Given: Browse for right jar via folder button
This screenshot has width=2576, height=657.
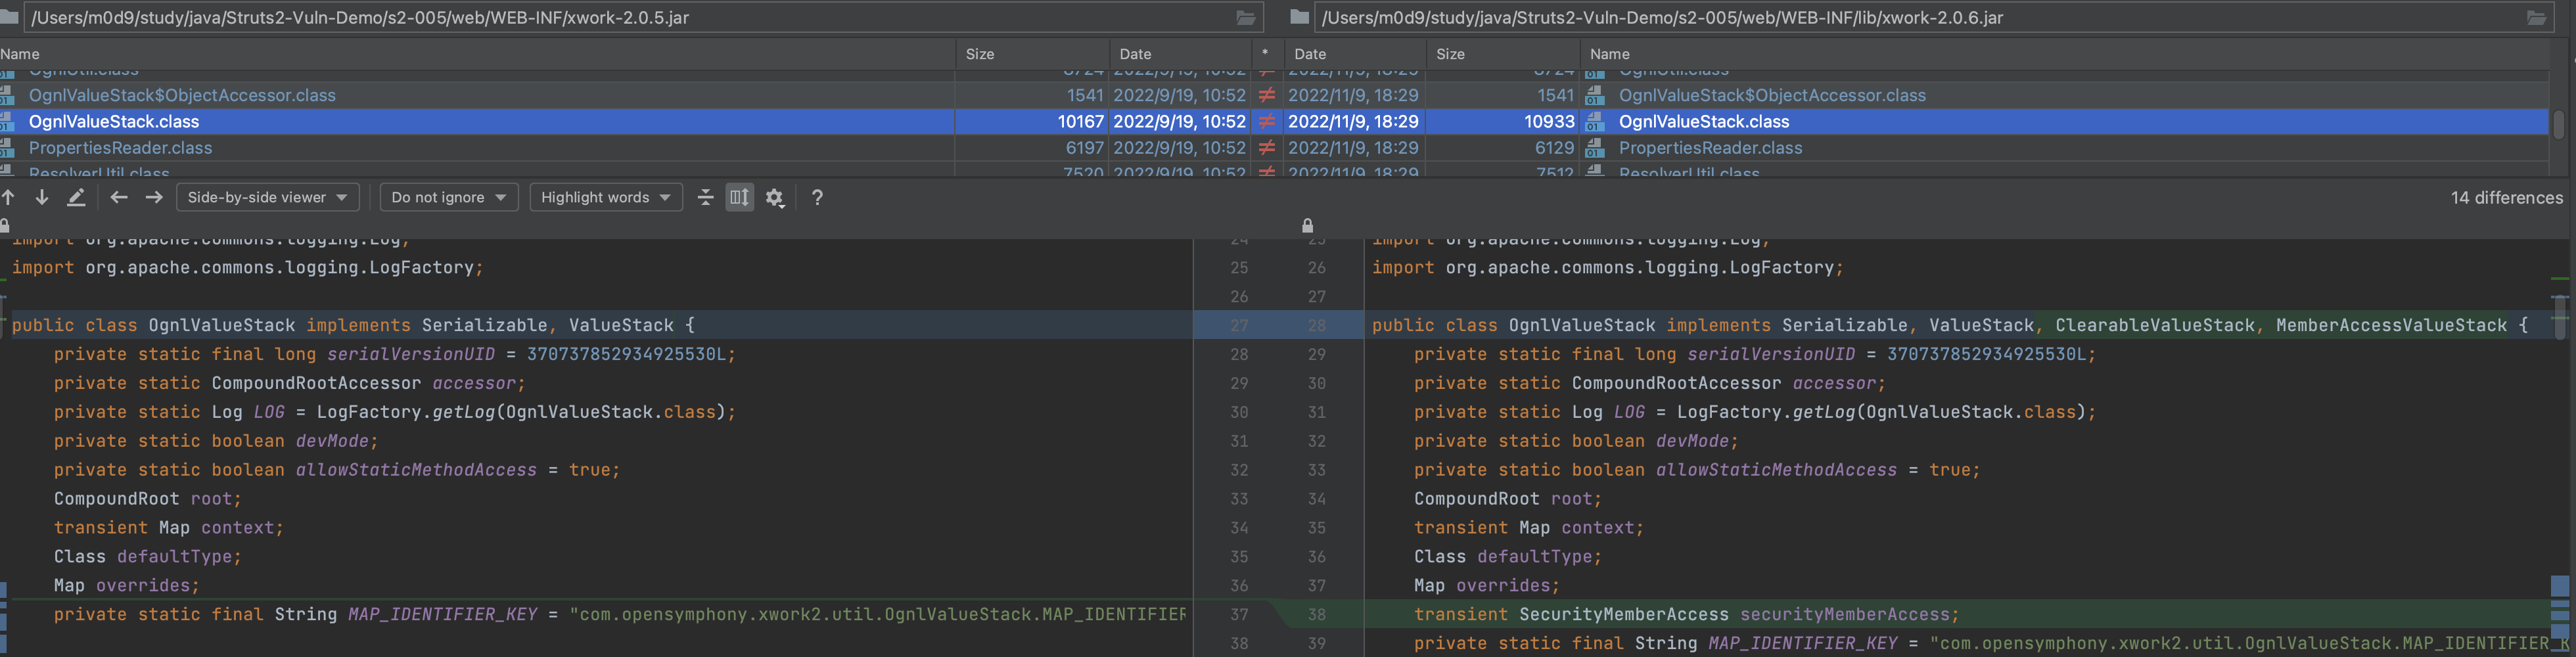Looking at the screenshot, I should (x=2537, y=17).
